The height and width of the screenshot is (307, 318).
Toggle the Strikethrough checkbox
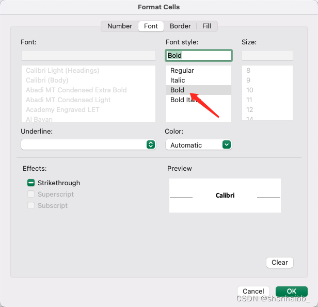tap(31, 183)
